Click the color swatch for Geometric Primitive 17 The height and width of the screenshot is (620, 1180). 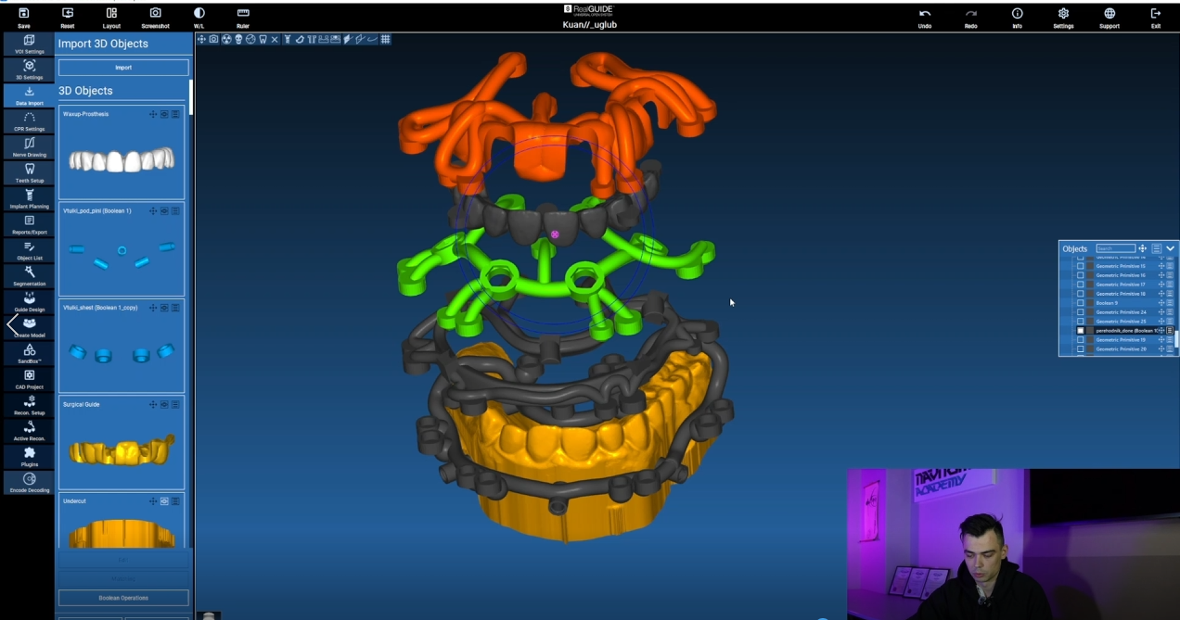coord(1090,285)
